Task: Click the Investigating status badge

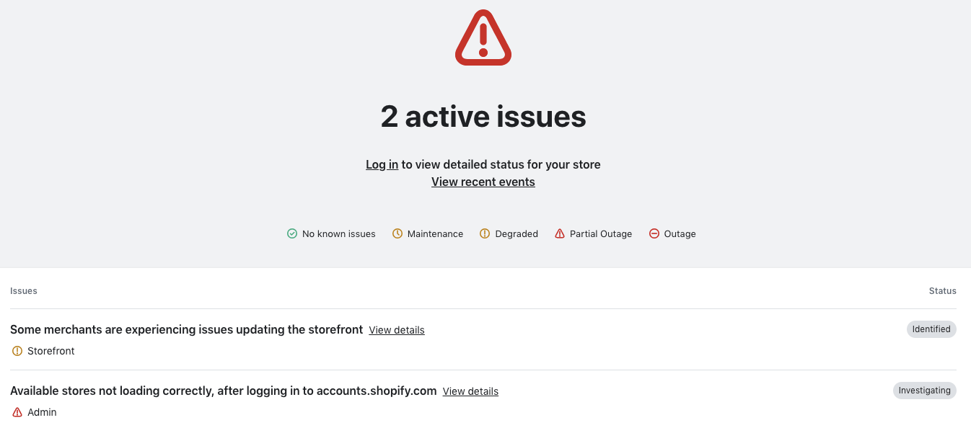Action: coord(925,391)
